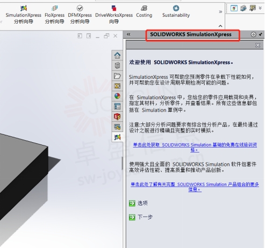Click the pane splitter handle
Viewport: 265px width, 248px height.
(122, 163)
